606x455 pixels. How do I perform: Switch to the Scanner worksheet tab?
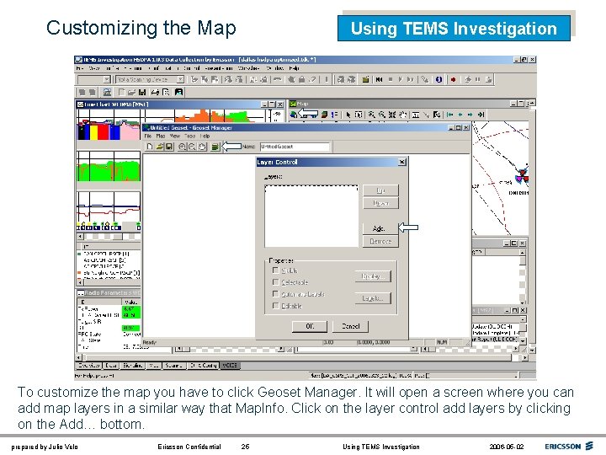(174, 366)
